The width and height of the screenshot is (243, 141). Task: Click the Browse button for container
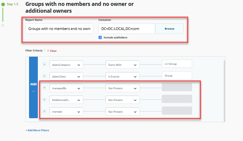click(169, 29)
